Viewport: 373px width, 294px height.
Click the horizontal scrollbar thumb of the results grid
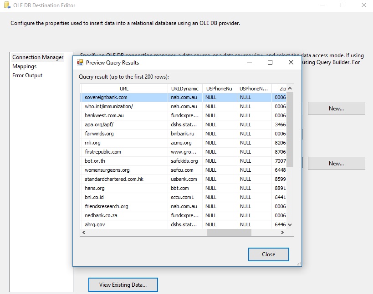click(x=229, y=233)
